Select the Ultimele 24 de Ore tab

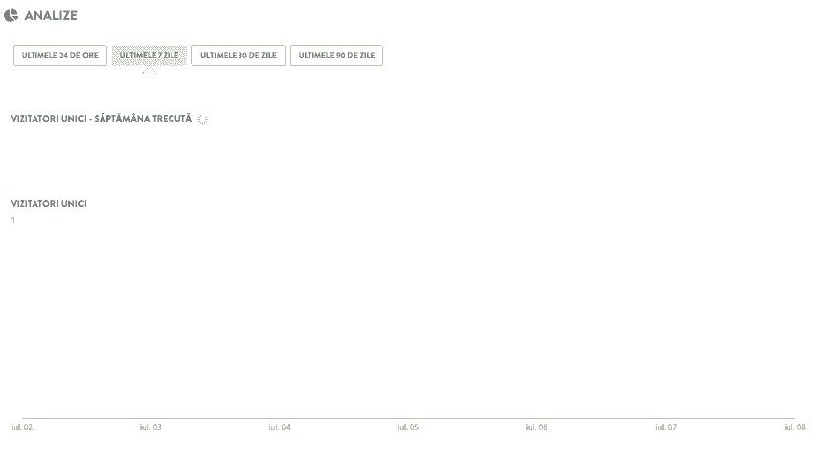pyautogui.click(x=59, y=56)
